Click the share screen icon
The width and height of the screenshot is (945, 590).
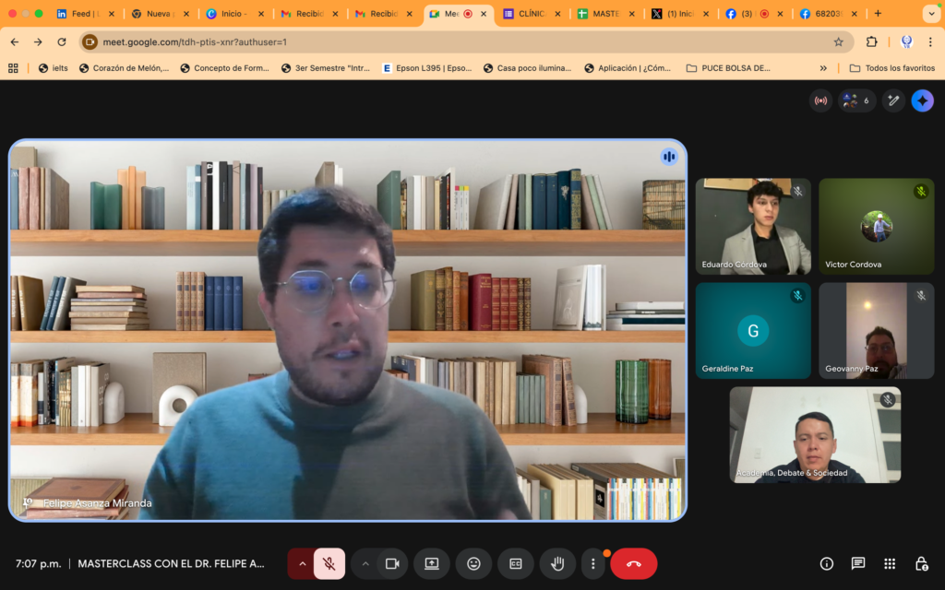tap(431, 563)
